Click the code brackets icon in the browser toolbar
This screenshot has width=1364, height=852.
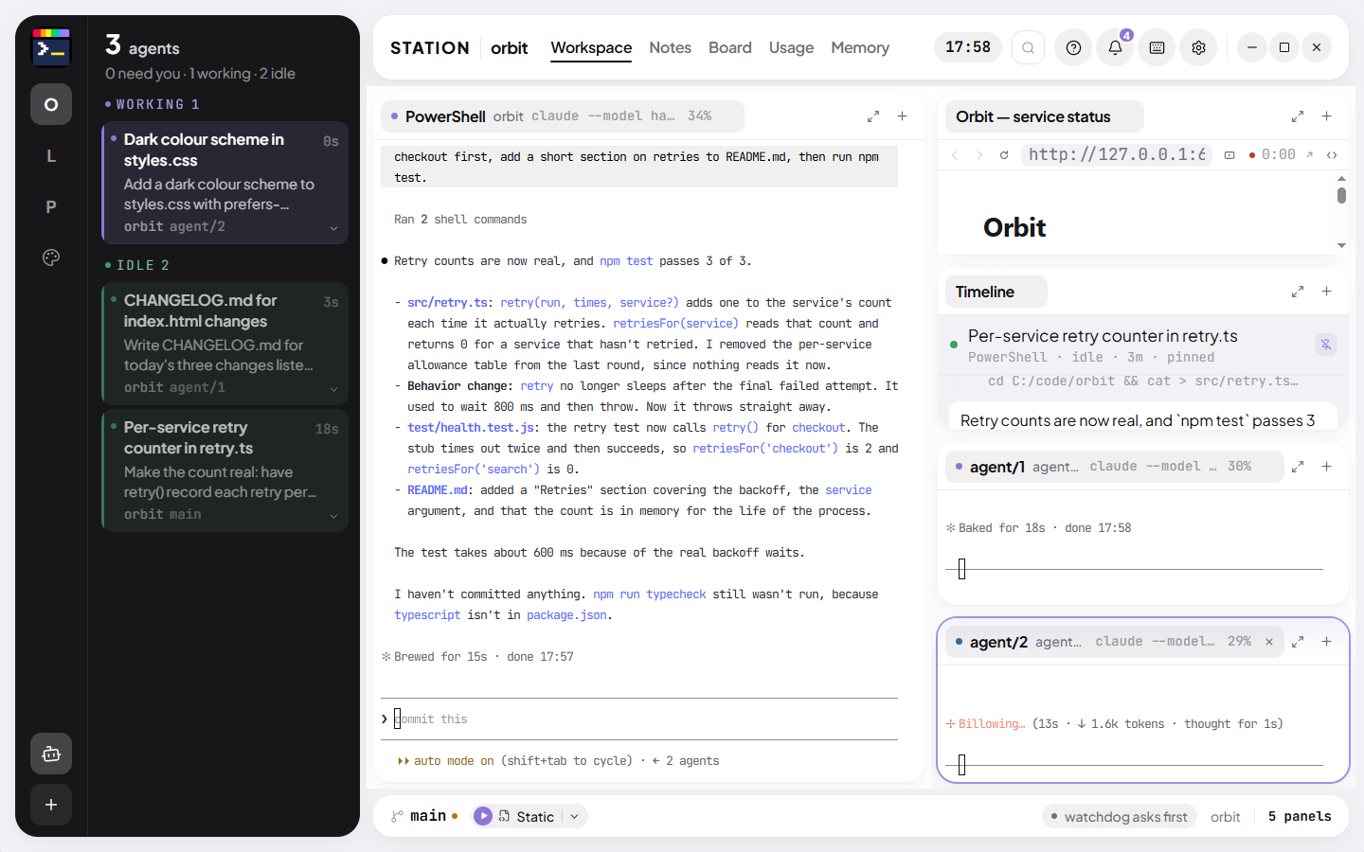coord(1332,154)
